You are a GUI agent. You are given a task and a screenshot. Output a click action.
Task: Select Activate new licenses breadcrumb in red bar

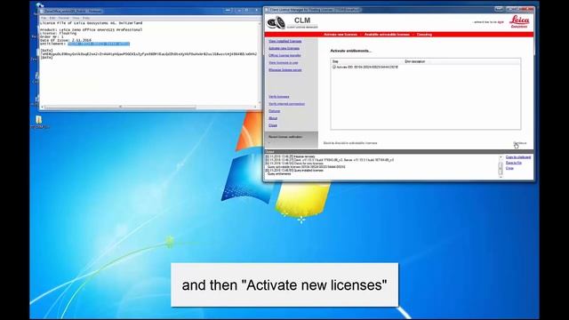(341, 35)
